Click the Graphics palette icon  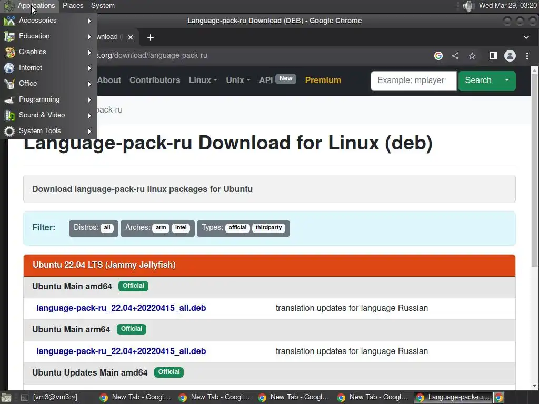tap(9, 52)
